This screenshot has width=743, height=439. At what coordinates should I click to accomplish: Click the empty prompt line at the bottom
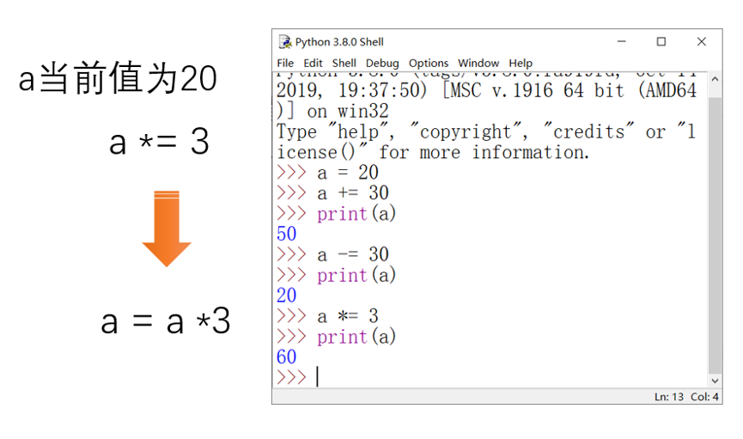coord(490,377)
